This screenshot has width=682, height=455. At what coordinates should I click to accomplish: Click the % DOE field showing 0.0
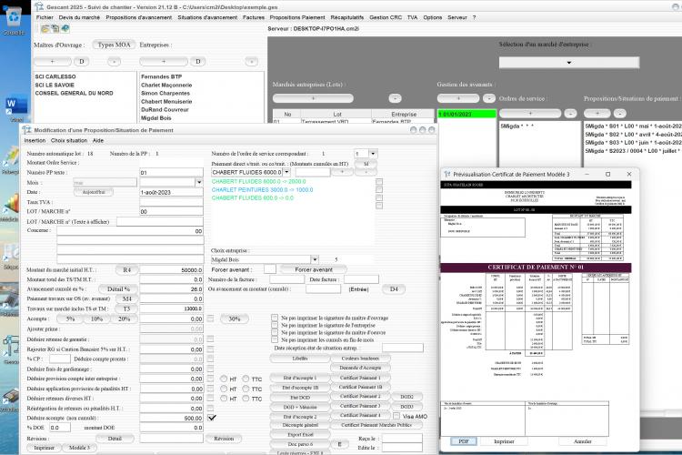60,428
